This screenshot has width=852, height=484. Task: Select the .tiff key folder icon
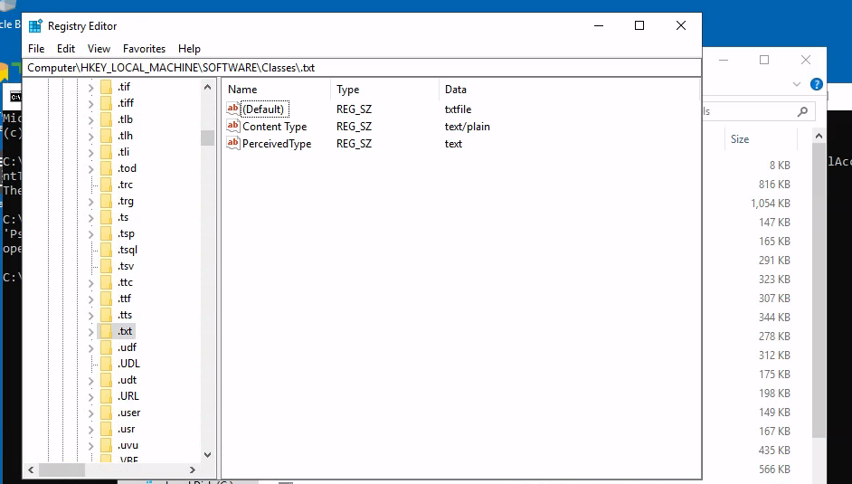click(x=107, y=102)
